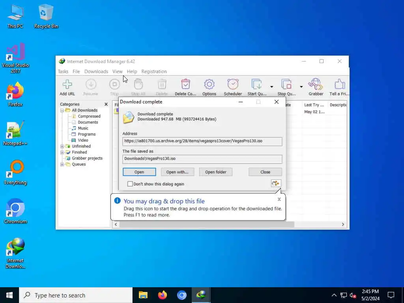Click the scrollbar right arrow

point(343,224)
